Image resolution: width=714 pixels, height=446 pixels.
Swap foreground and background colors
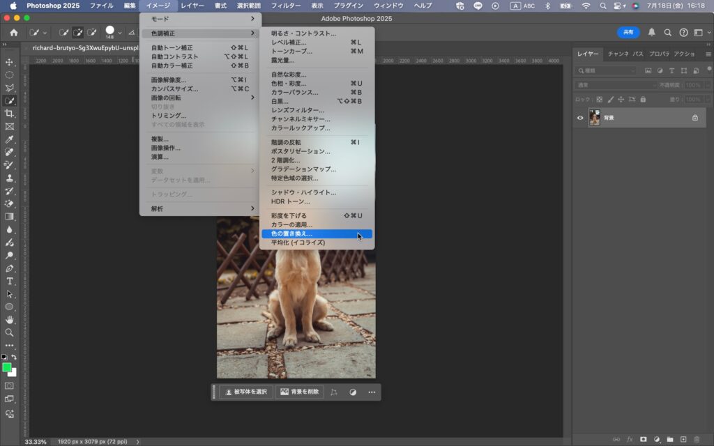(x=14, y=357)
